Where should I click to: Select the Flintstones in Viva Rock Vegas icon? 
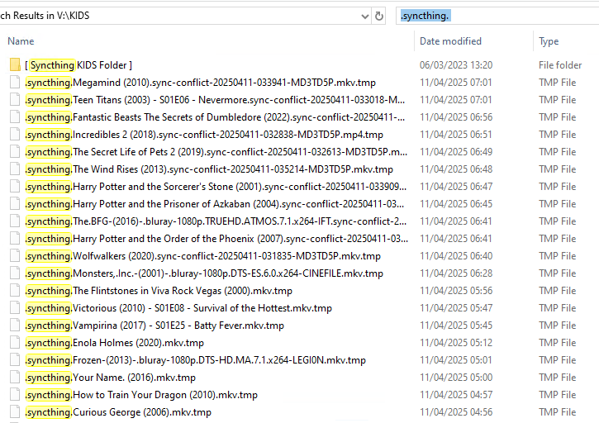coord(15,291)
